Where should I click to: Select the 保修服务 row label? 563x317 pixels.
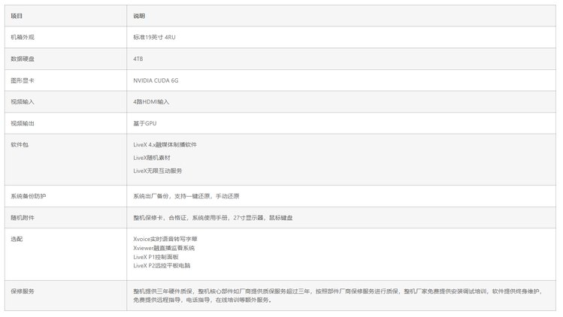click(23, 291)
